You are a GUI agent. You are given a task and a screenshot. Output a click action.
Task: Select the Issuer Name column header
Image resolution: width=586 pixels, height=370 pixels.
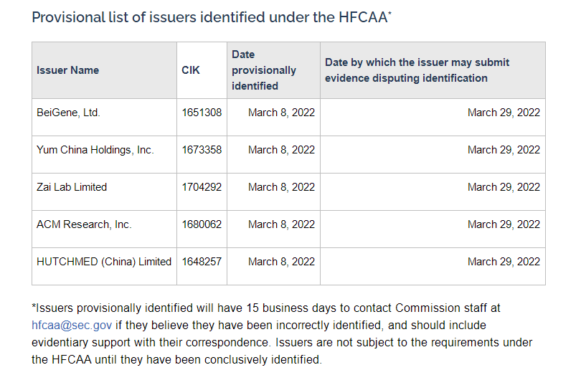(x=68, y=70)
